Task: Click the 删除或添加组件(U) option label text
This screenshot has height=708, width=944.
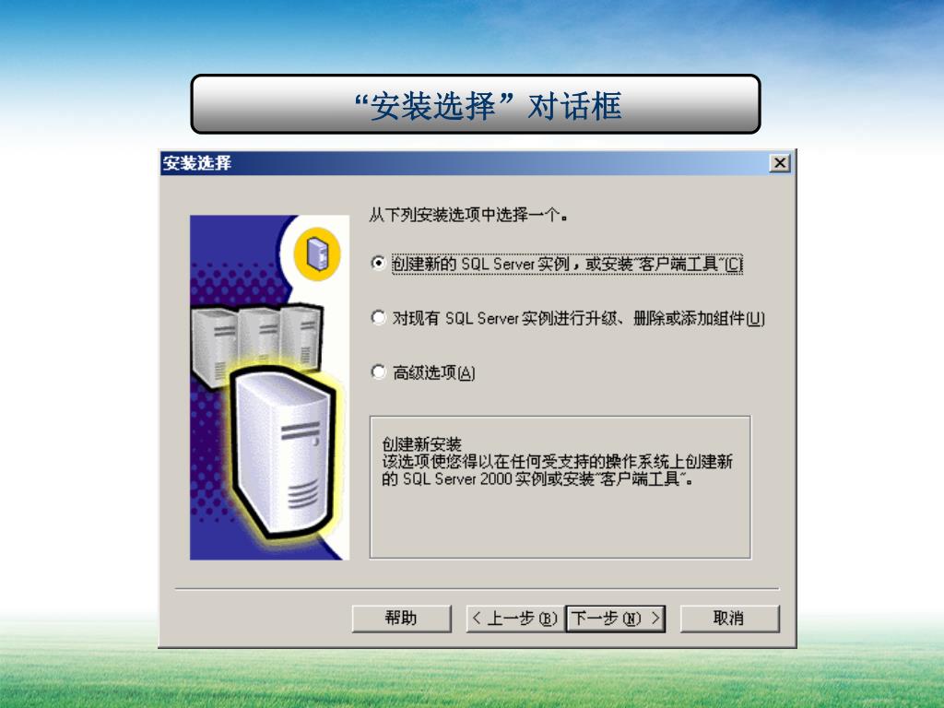Action: 699,318
